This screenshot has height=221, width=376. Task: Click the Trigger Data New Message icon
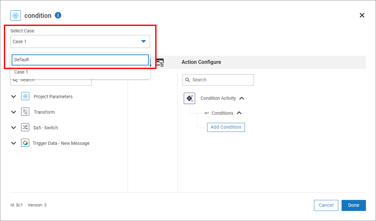pyautogui.click(x=25, y=143)
